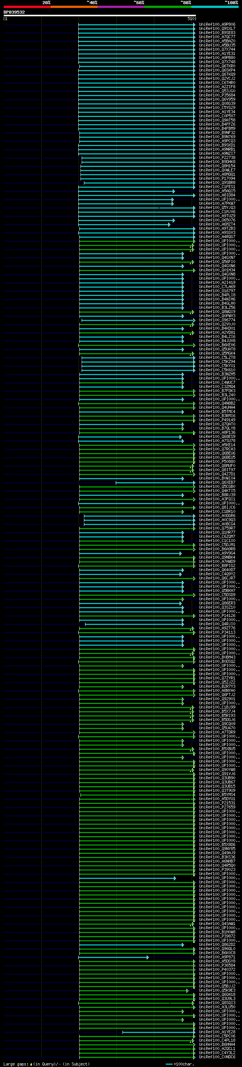Open hit UniRef100_A9P806
Viewport: 242px width, 1067px height.
[217, 25]
